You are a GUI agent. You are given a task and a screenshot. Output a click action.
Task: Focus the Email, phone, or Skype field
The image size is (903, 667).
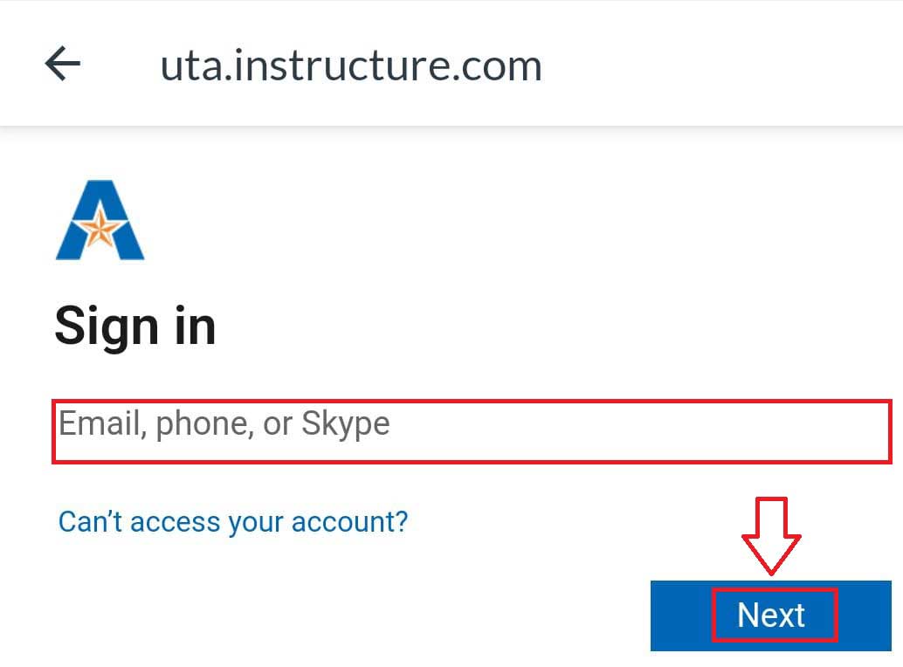click(472, 431)
